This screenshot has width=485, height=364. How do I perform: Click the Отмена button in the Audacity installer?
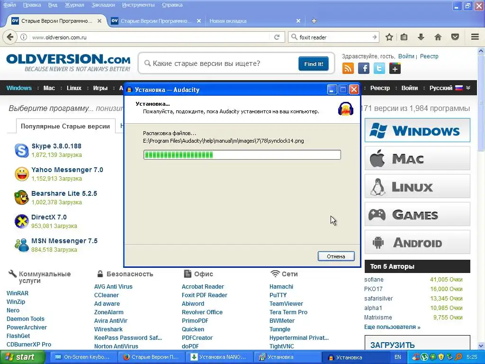(336, 256)
